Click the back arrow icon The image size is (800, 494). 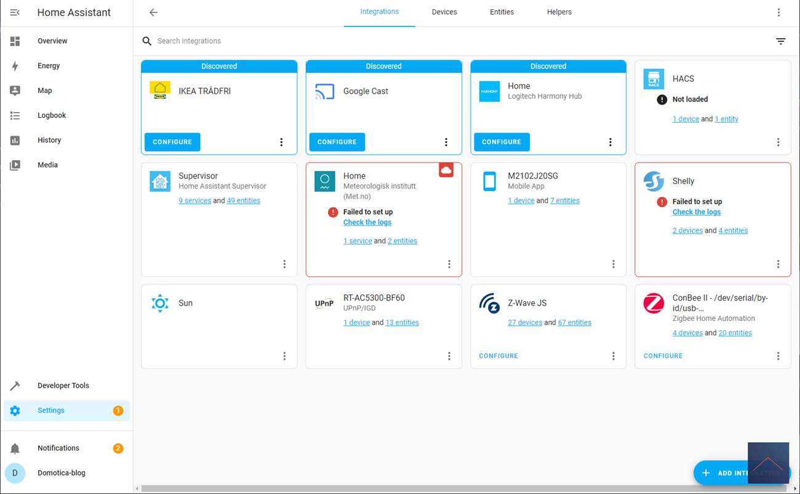[x=153, y=12]
